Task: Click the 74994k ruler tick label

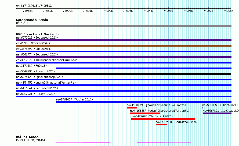Action: [x=148, y=11]
